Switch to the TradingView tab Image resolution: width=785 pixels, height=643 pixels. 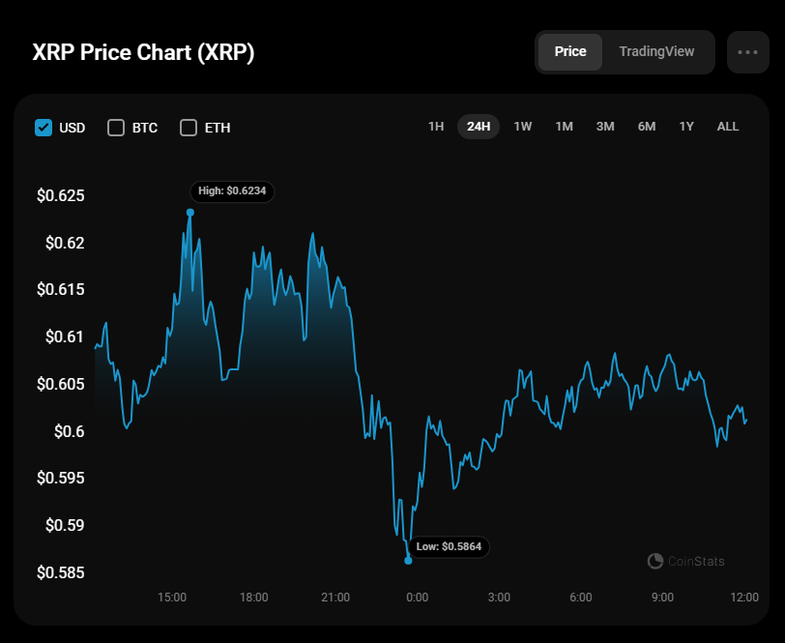click(x=656, y=52)
